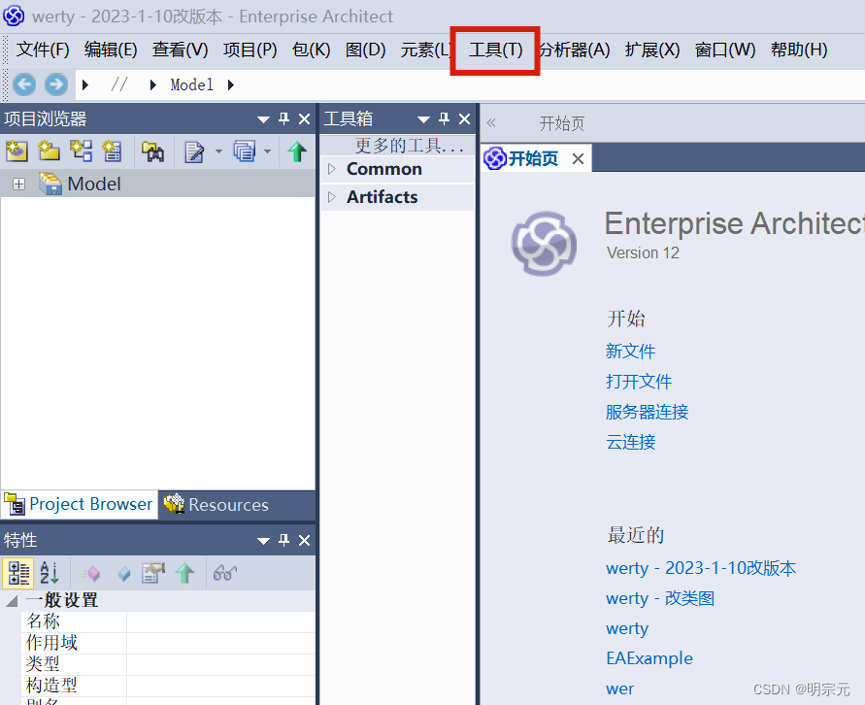Viewport: 865px width, 705px height.
Task: Click the glasses icon in 特性 toolbar
Action: coord(225,573)
